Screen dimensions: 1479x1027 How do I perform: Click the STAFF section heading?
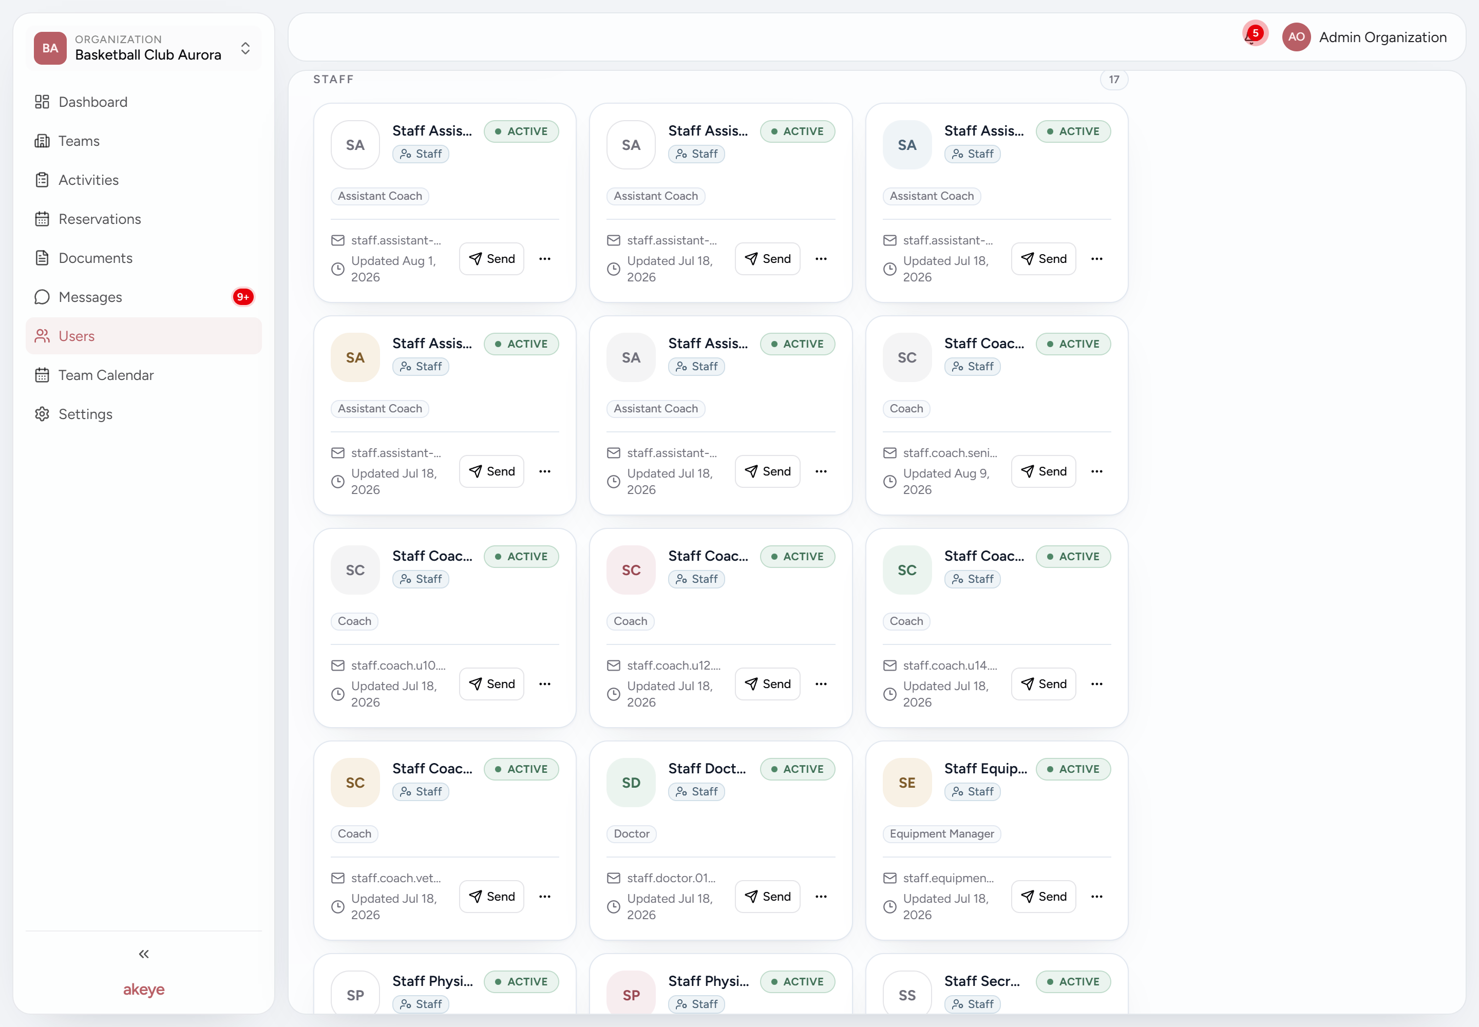pyautogui.click(x=333, y=79)
